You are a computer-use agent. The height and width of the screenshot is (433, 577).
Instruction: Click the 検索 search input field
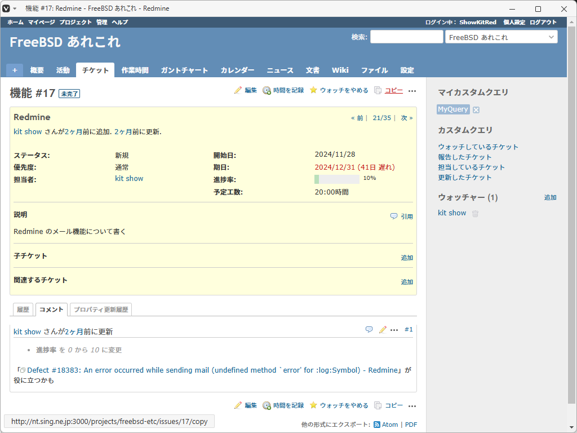pos(406,37)
